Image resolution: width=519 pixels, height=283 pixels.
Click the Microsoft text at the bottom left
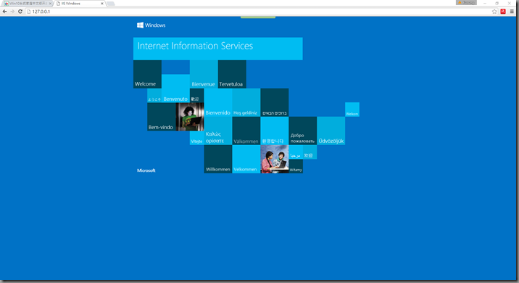click(146, 171)
